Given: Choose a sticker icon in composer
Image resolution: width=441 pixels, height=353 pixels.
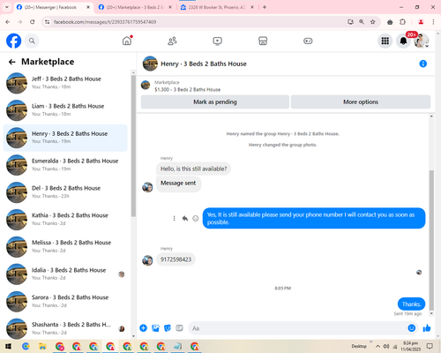Looking at the screenshot, I should tap(168, 328).
